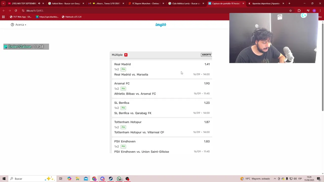The width and height of the screenshot is (324, 182).
Task: Bookmark this page with the star icon
Action: pos(291,11)
